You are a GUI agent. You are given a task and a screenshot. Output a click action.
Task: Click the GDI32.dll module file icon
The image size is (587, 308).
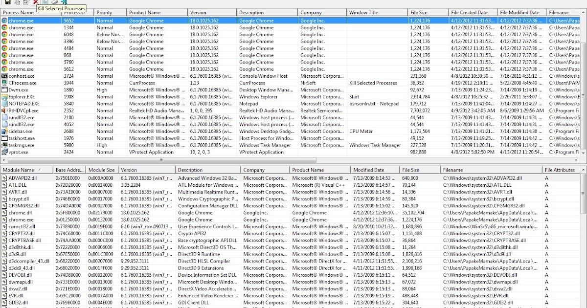[4, 303]
